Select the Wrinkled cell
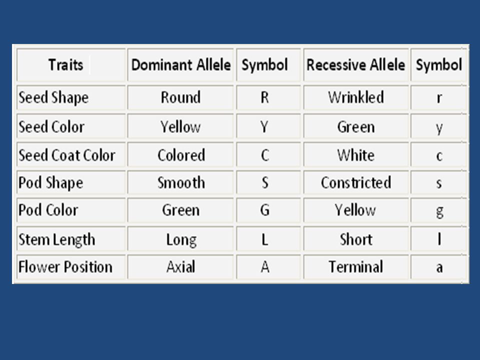This screenshot has height=360, width=480. [356, 97]
